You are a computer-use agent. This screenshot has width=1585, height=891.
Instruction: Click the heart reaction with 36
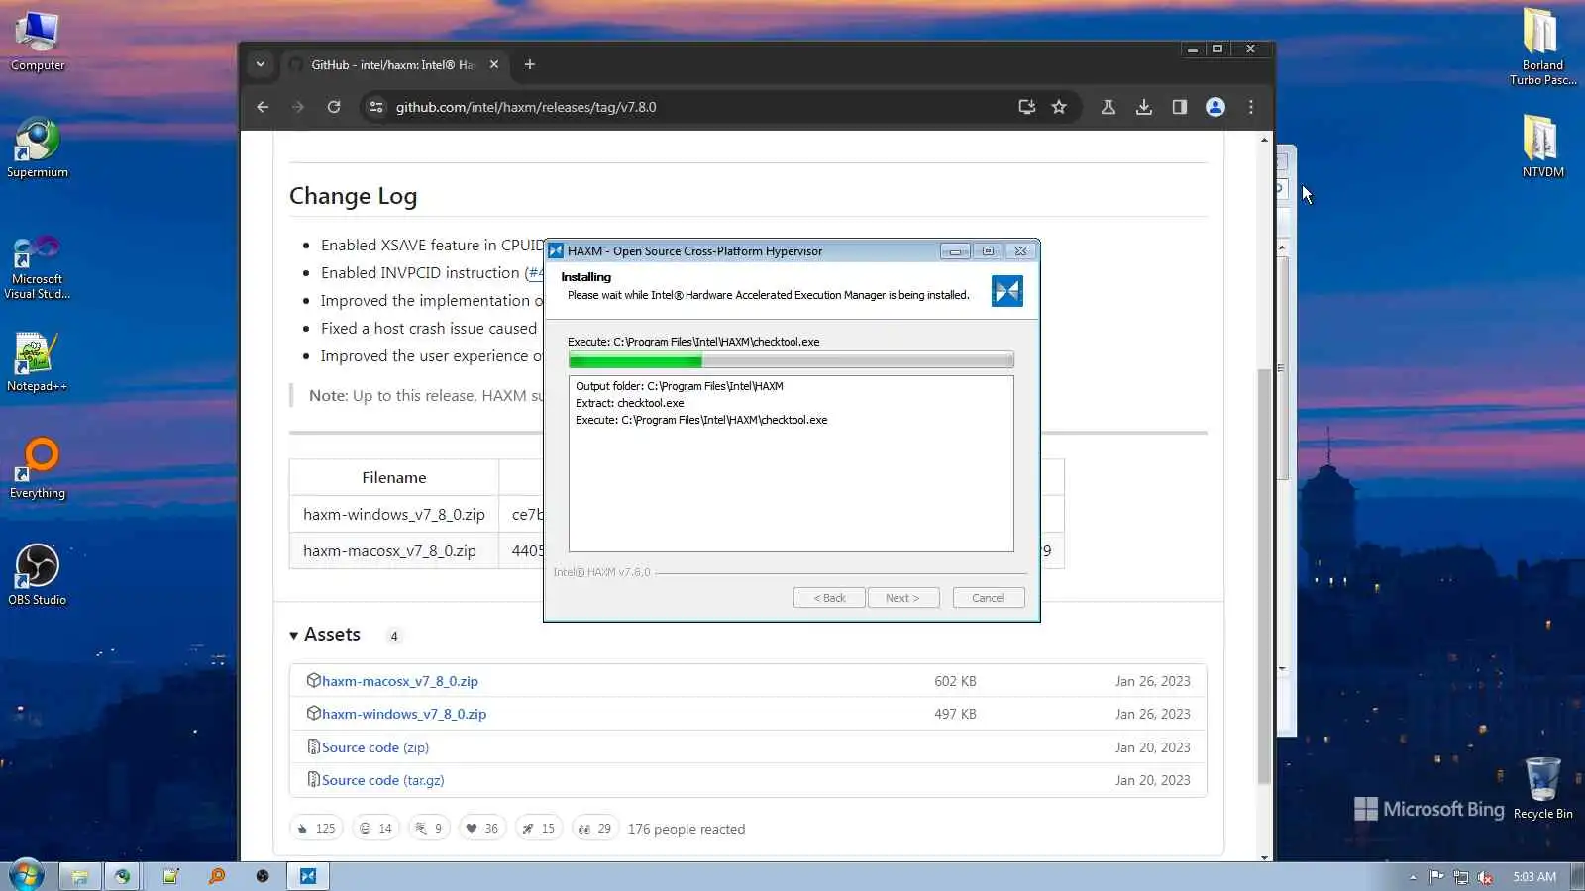[482, 828]
